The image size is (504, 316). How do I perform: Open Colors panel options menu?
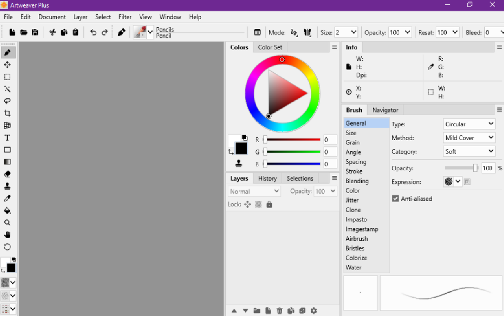coord(334,47)
